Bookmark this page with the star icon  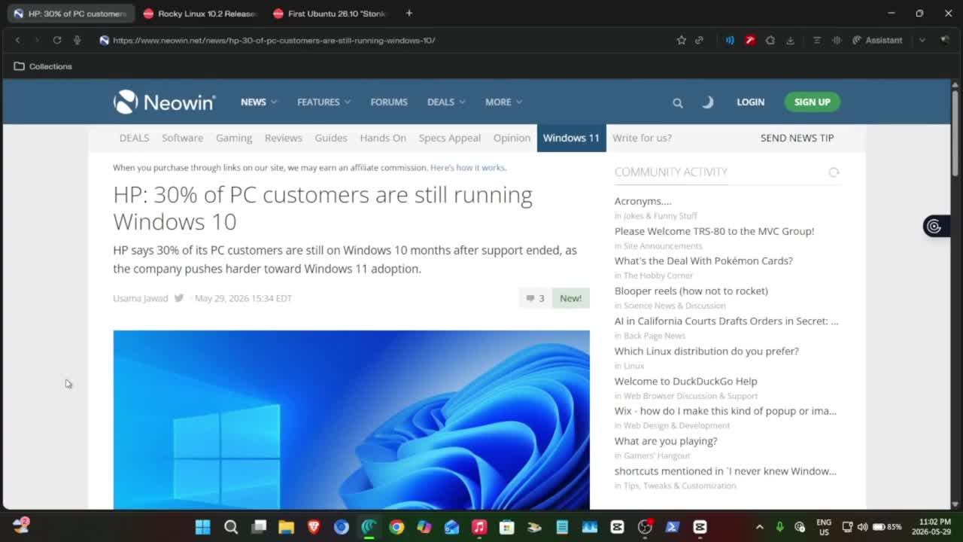681,40
